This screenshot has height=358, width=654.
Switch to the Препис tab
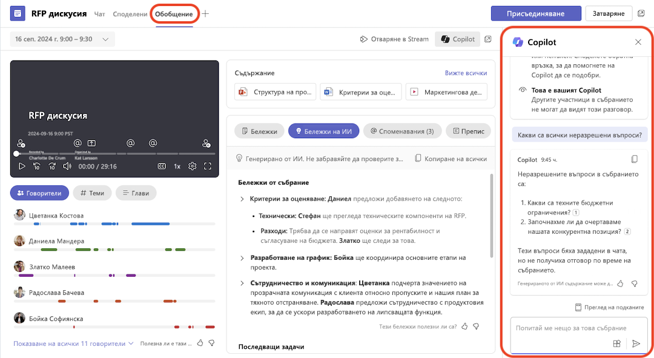468,131
